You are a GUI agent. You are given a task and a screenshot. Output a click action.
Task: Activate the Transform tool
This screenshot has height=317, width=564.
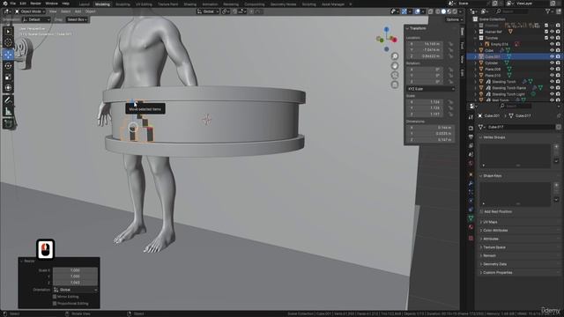[8, 88]
